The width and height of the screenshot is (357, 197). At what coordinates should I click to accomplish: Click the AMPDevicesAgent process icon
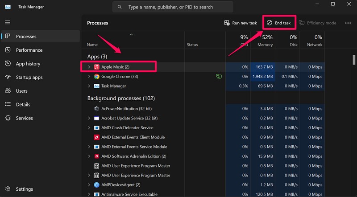click(x=97, y=185)
